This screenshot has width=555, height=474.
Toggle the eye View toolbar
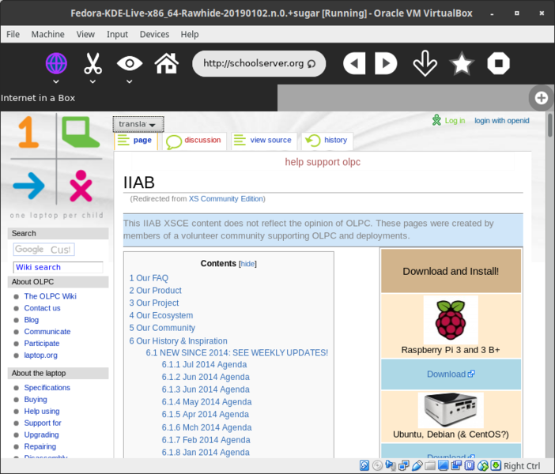(130, 63)
